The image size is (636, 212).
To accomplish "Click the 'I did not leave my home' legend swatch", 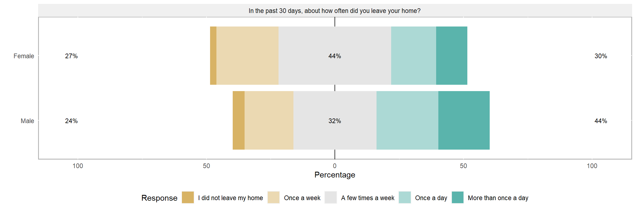I will 188,197.
